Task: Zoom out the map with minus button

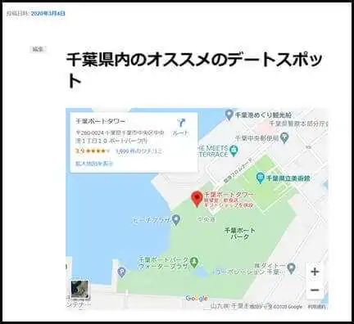Action: pos(315,290)
